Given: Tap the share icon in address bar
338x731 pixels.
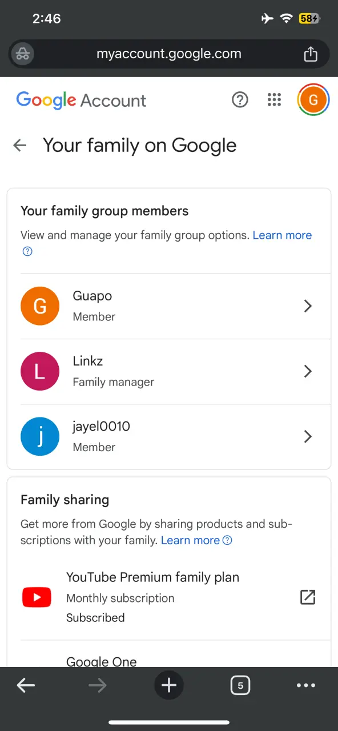Looking at the screenshot, I should [310, 54].
